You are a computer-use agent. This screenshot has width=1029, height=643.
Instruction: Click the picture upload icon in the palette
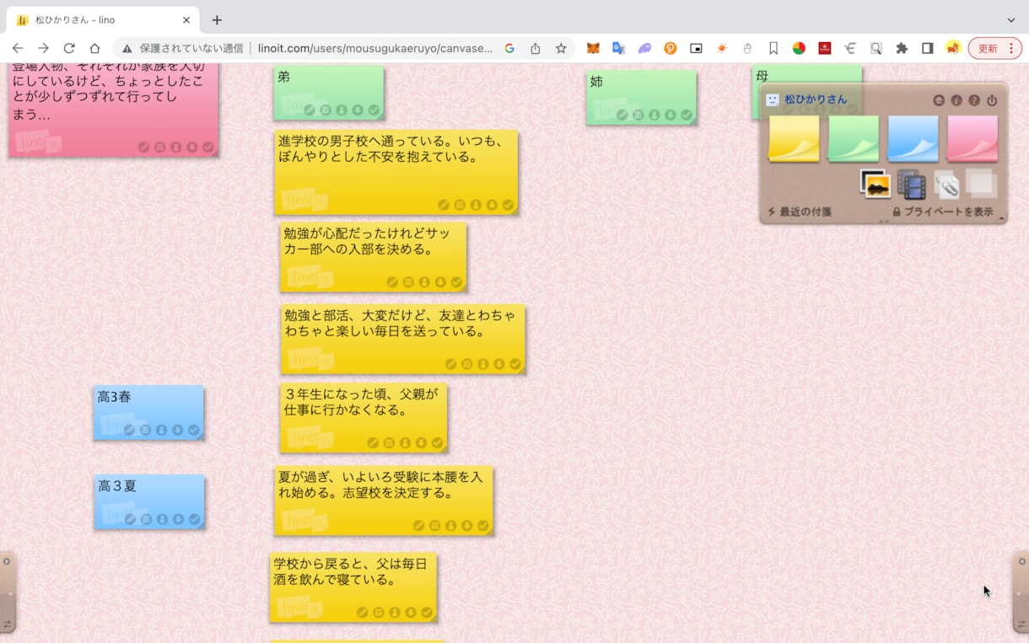875,184
